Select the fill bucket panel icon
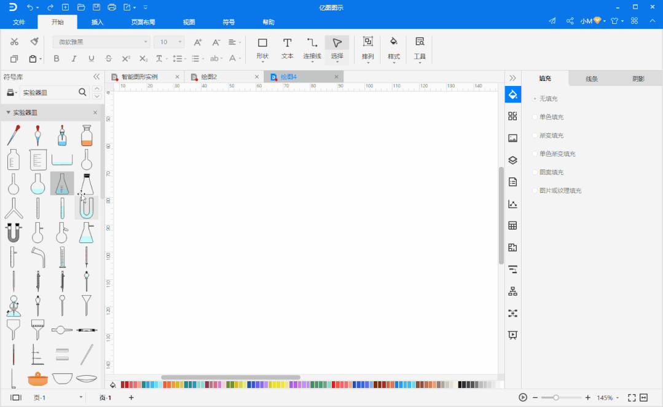Image resolution: width=663 pixels, height=407 pixels. point(512,95)
